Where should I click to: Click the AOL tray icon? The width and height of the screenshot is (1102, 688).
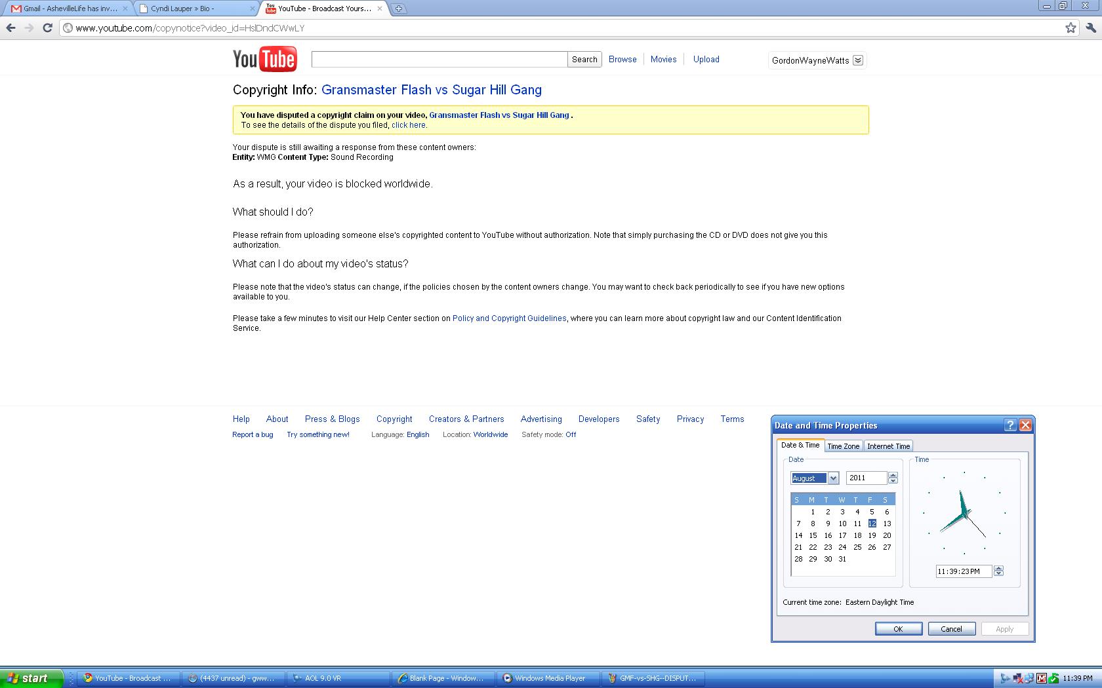click(x=1006, y=678)
